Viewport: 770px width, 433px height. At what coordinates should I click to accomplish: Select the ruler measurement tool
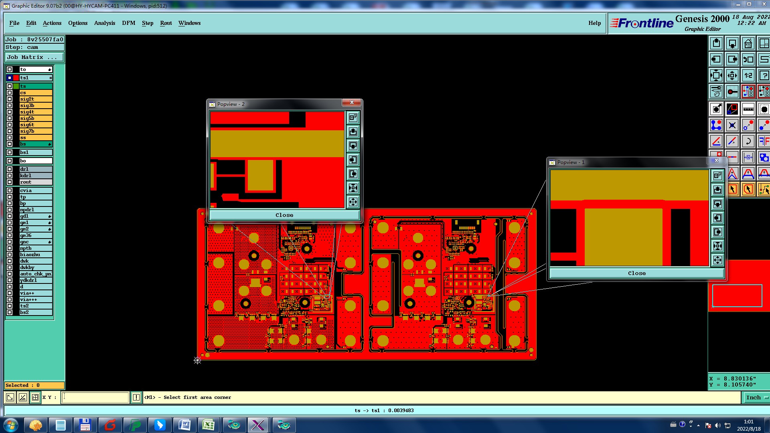[x=748, y=109]
